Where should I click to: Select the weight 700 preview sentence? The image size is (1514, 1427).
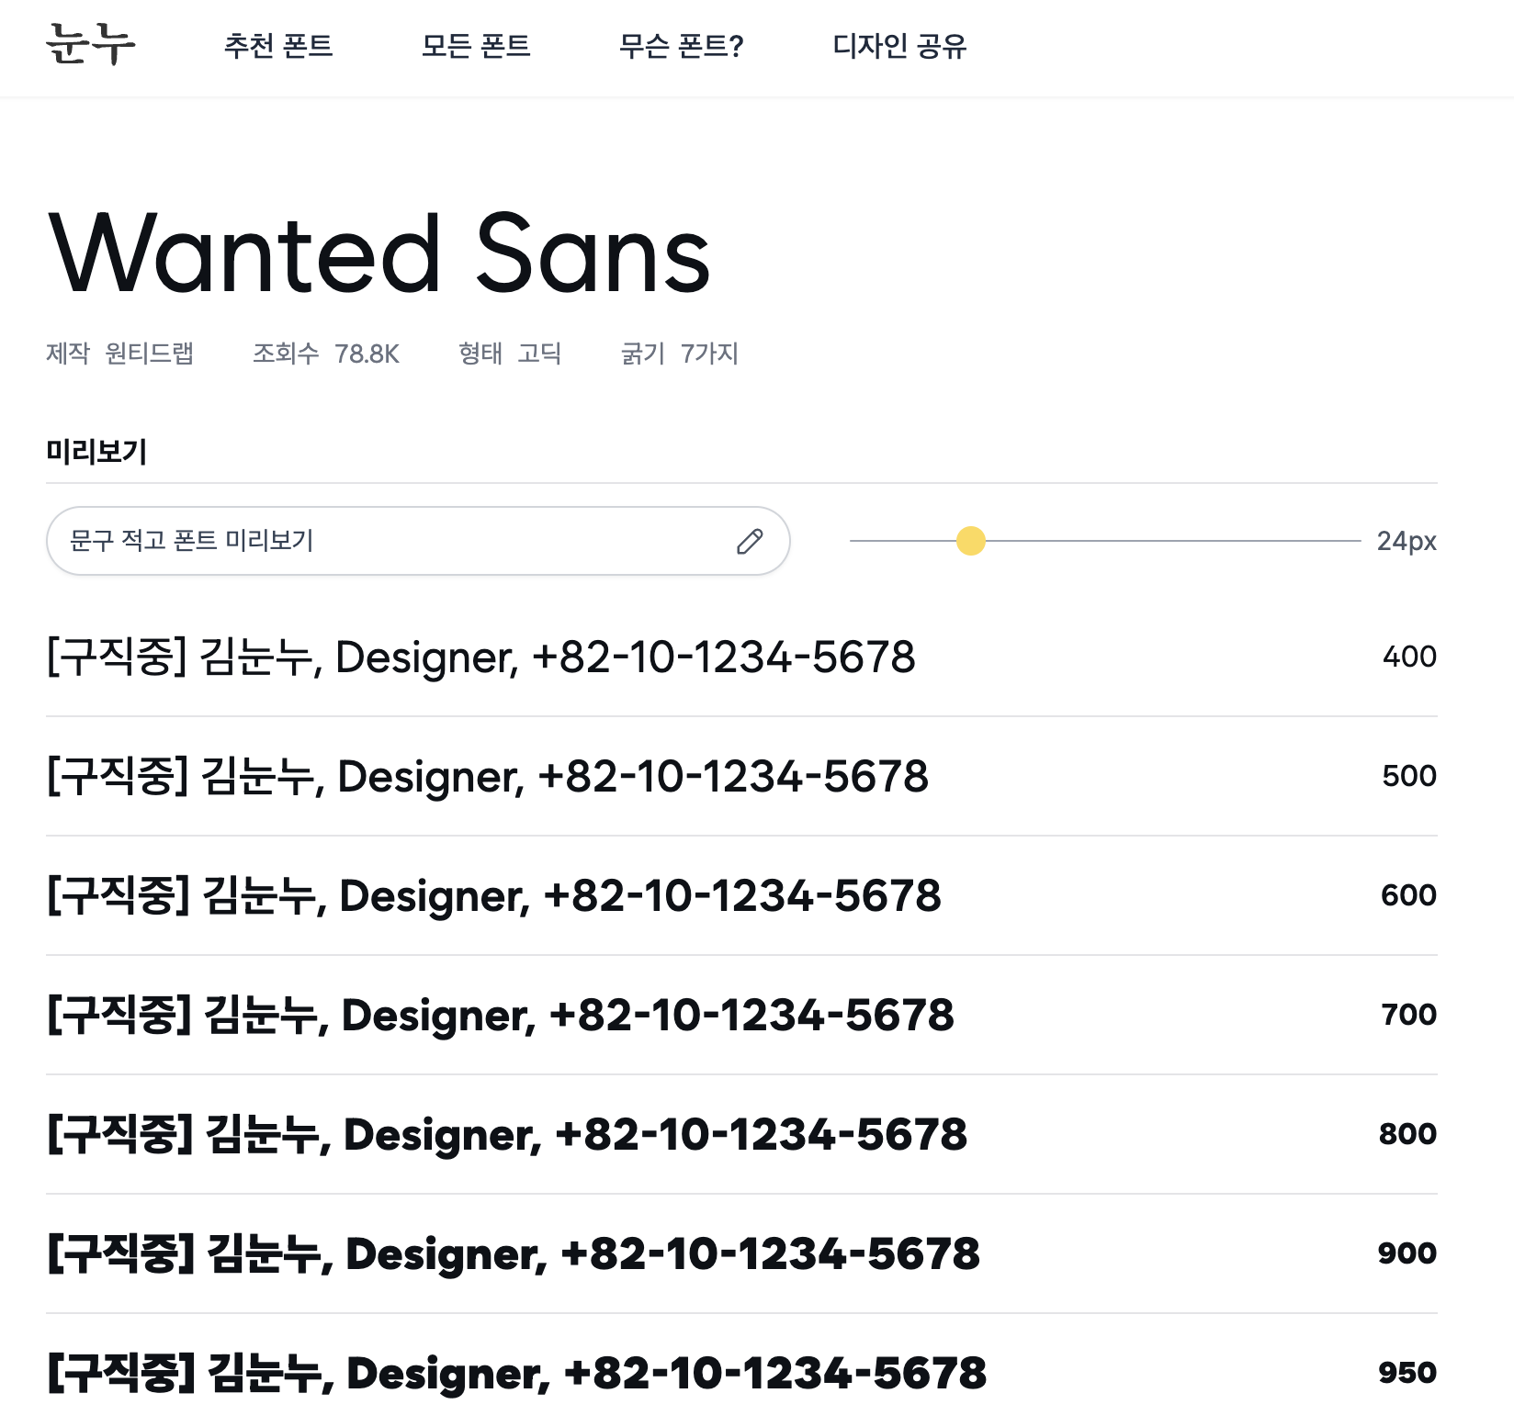tap(501, 1016)
